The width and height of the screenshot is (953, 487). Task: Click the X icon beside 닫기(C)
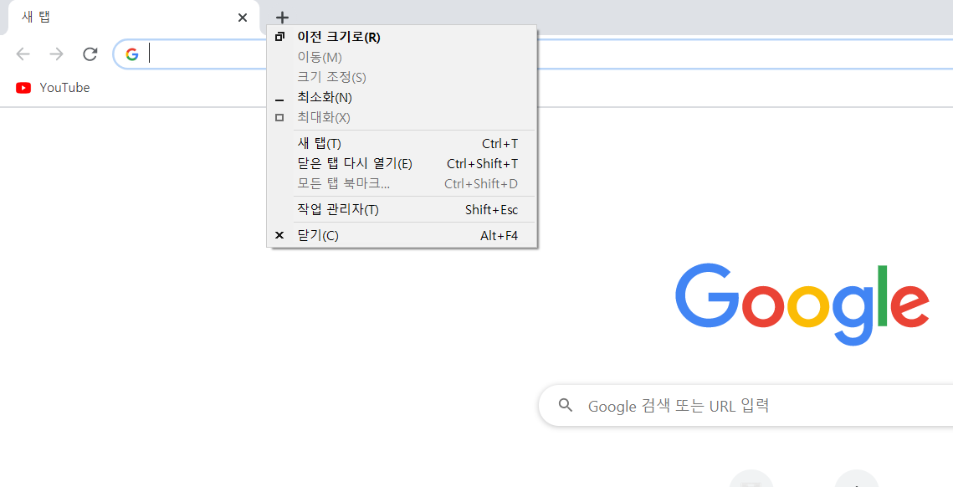pos(279,235)
